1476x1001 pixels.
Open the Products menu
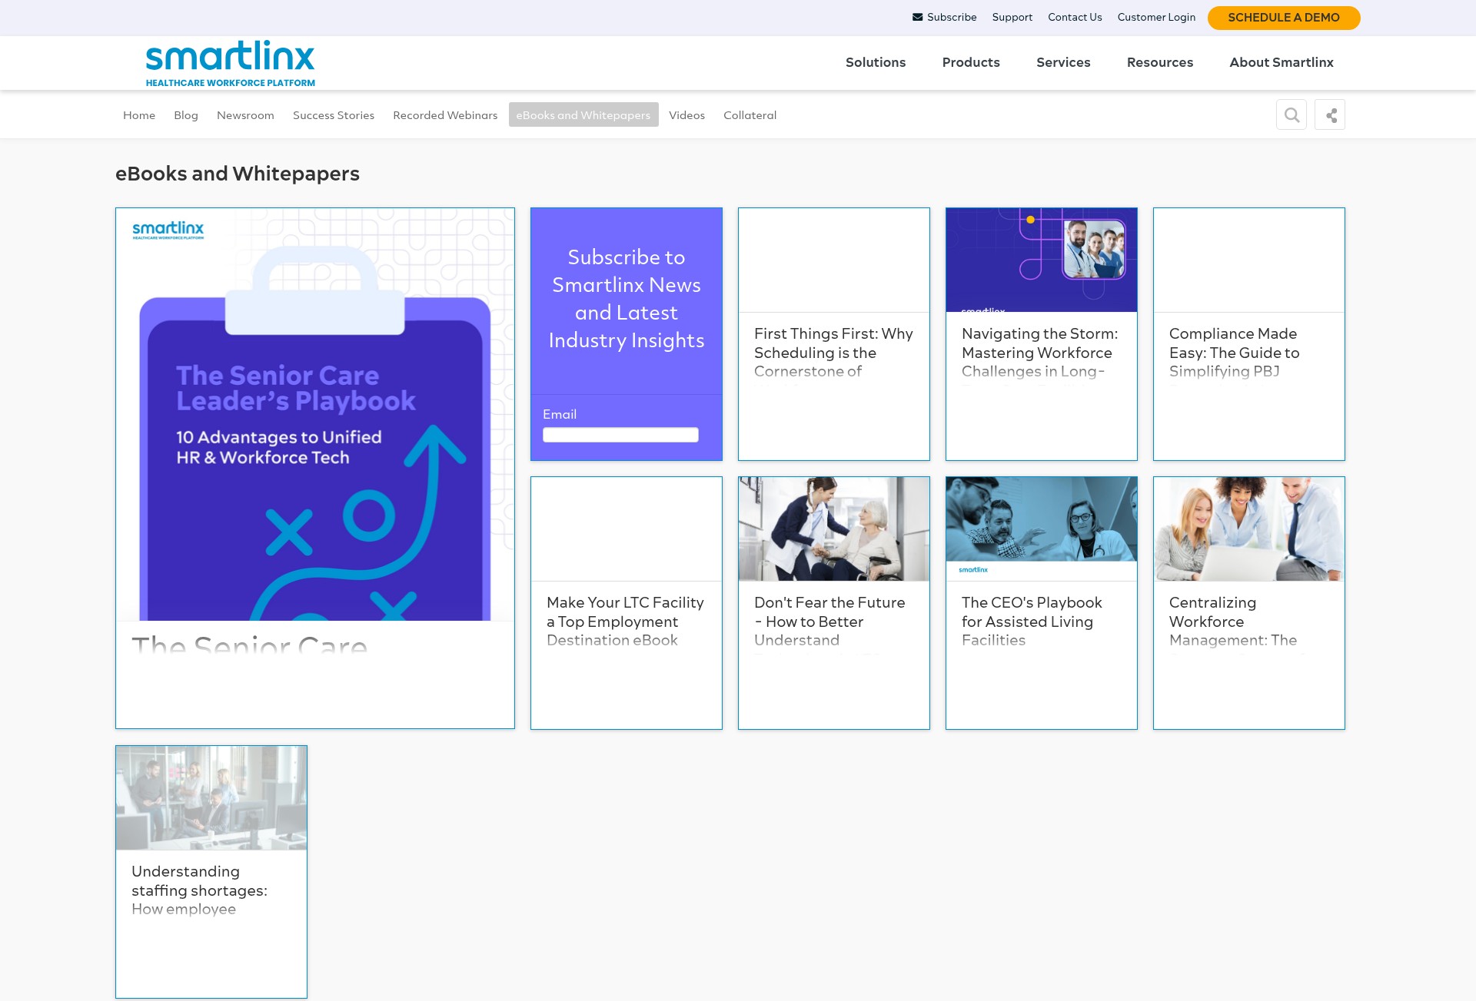tap(971, 62)
